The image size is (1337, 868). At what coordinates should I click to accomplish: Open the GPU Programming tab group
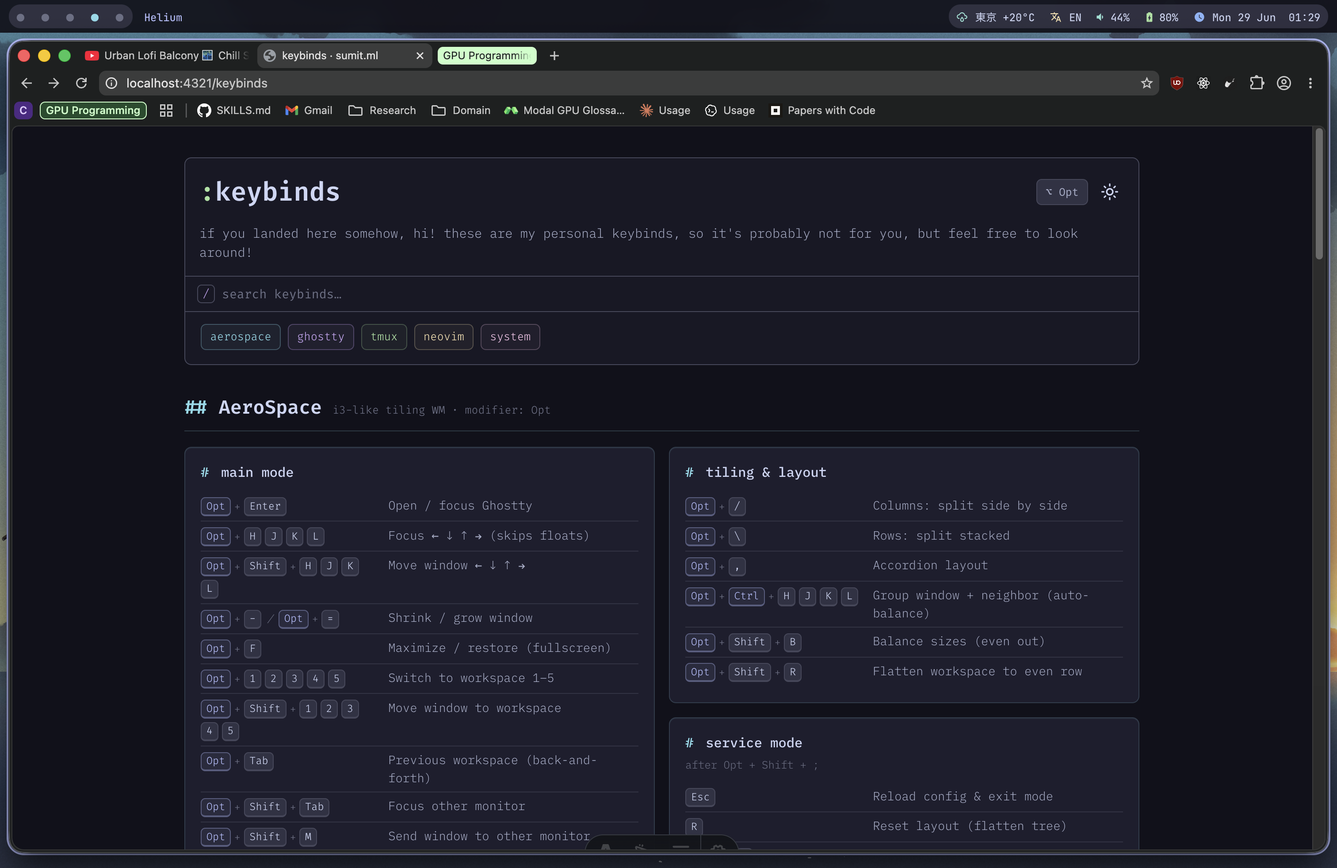[486, 56]
